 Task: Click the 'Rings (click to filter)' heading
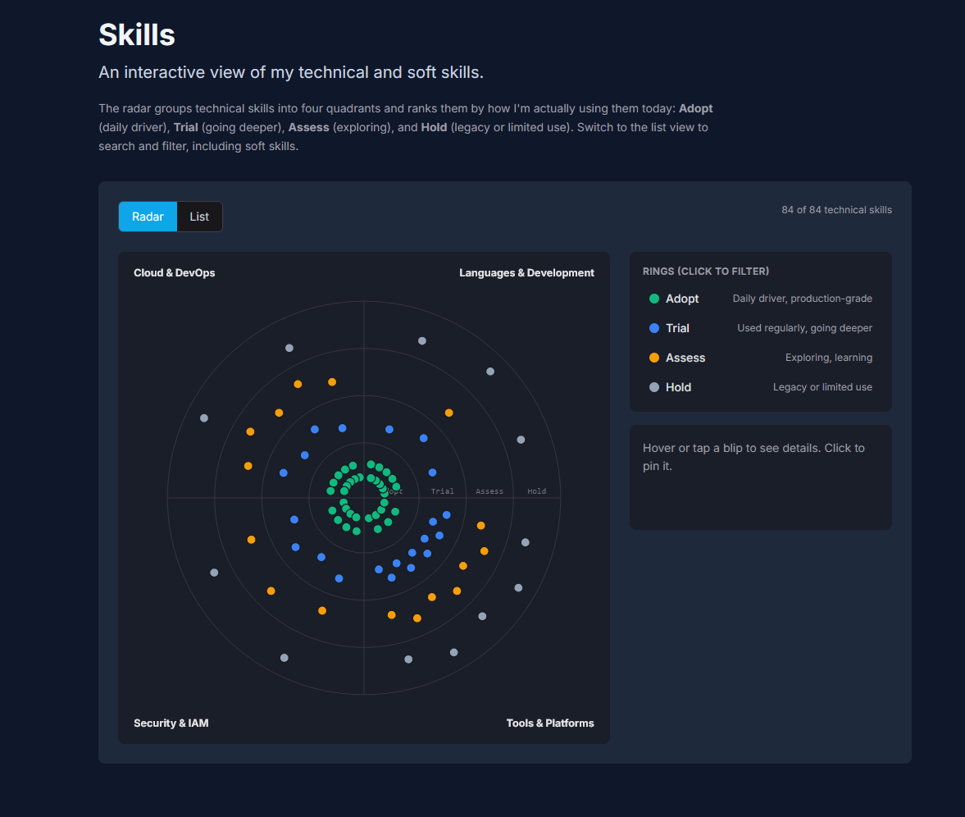pyautogui.click(x=706, y=271)
